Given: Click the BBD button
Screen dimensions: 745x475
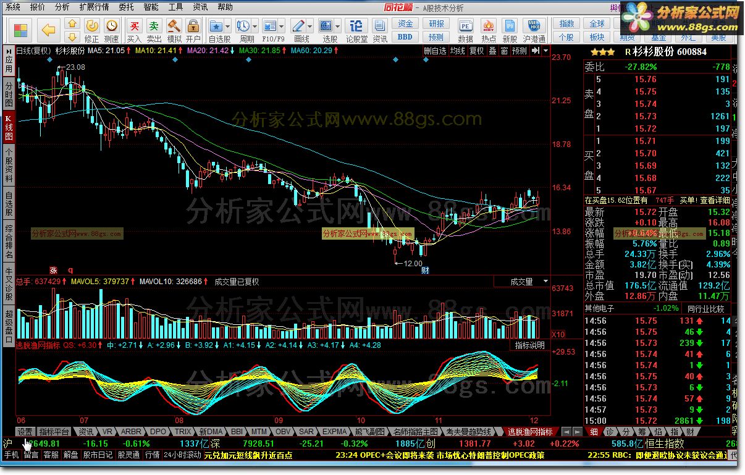Looking at the screenshot, I should point(405,36).
